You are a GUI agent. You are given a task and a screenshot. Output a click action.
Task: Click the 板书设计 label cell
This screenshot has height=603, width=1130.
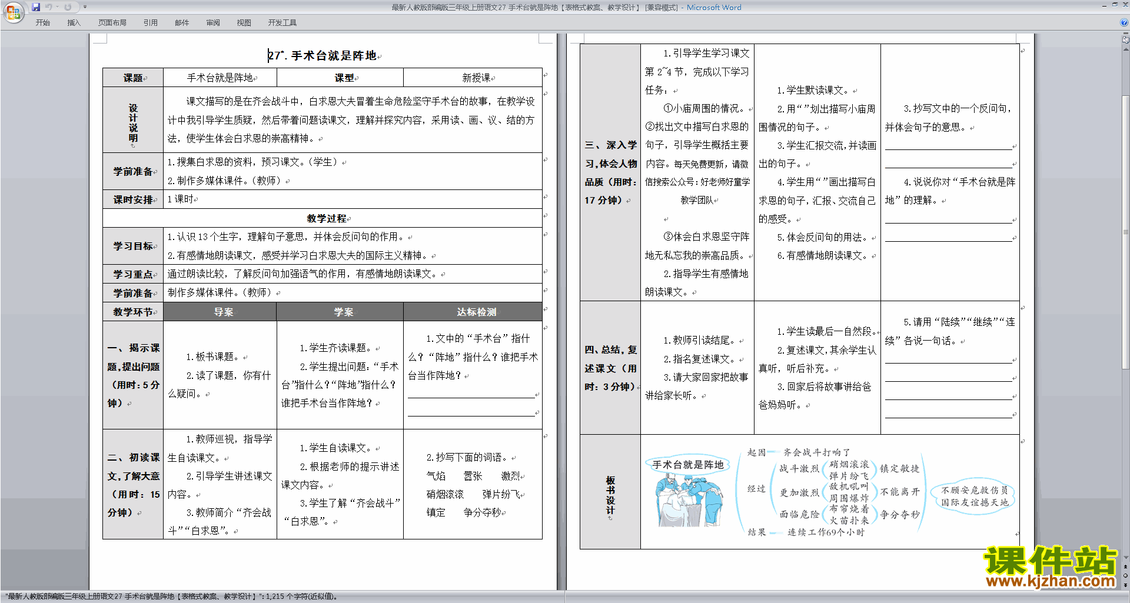(x=610, y=492)
